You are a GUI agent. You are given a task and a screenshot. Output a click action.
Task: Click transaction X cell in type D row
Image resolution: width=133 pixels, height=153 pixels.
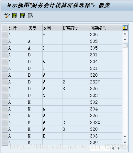52,95
